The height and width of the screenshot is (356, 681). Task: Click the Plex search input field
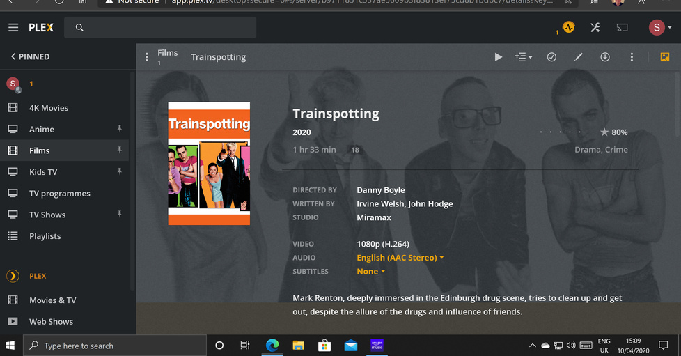160,27
